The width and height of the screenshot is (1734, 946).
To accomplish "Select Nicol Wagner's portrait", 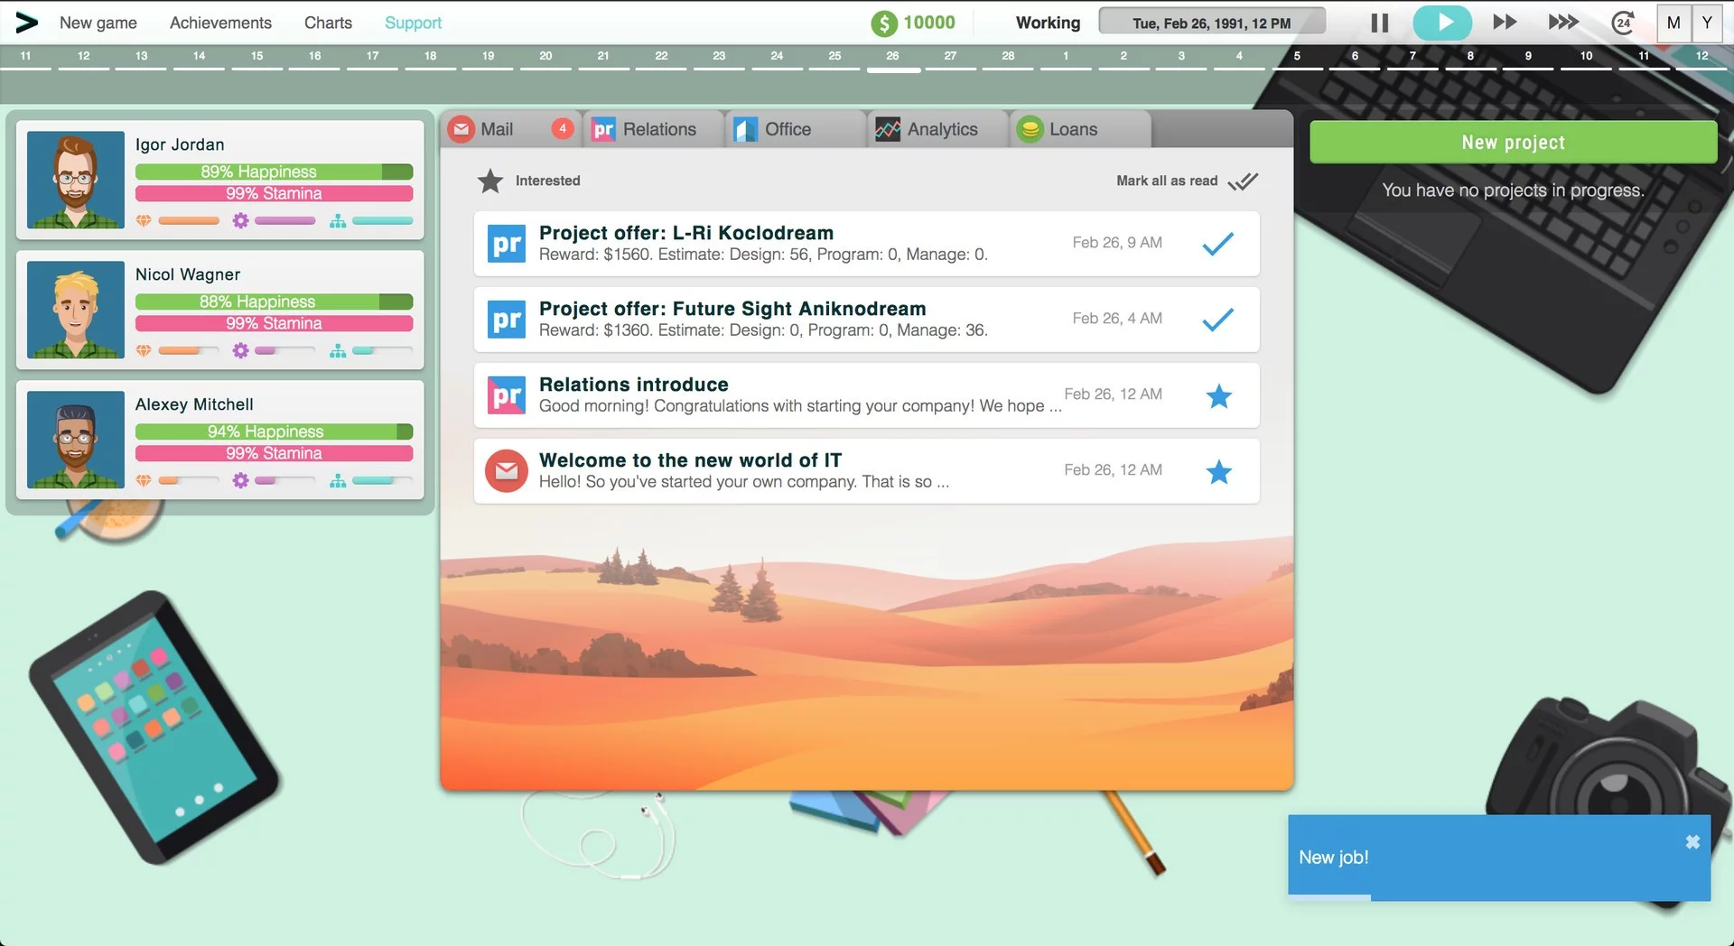I will point(76,310).
